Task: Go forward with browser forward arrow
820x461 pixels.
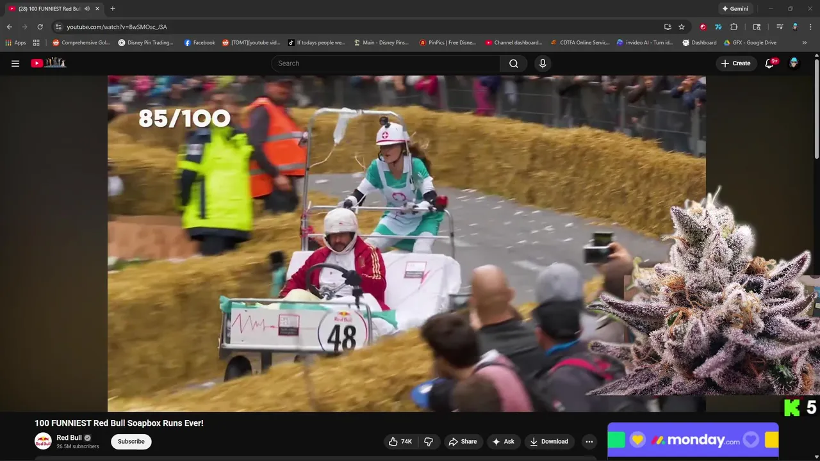Action: 24,27
